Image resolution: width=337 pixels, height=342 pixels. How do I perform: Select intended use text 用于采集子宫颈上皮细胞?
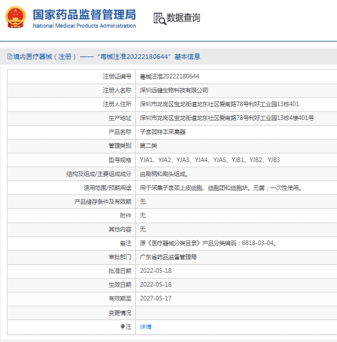pyautogui.click(x=221, y=187)
